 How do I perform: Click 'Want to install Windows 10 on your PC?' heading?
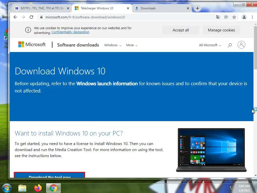coord(69,133)
